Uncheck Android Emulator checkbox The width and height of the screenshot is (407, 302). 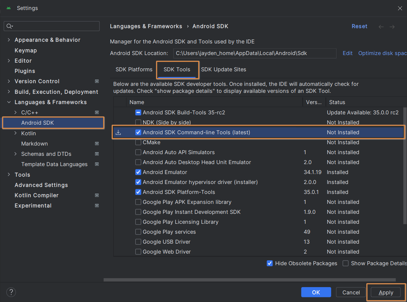coord(138,172)
